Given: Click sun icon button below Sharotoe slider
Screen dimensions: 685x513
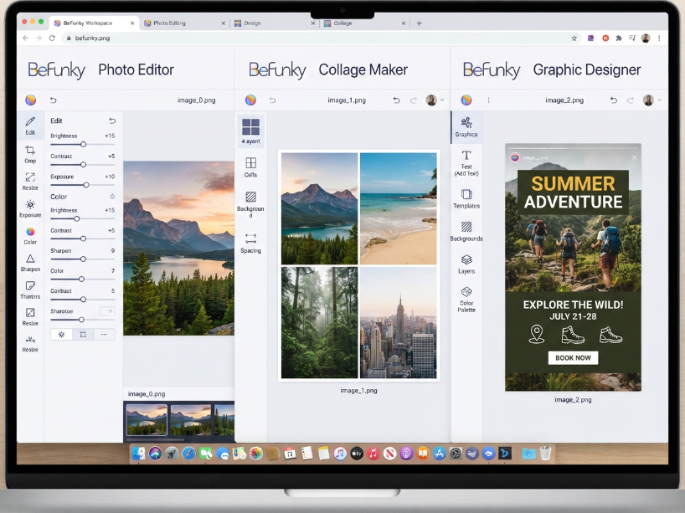Looking at the screenshot, I should point(62,335).
